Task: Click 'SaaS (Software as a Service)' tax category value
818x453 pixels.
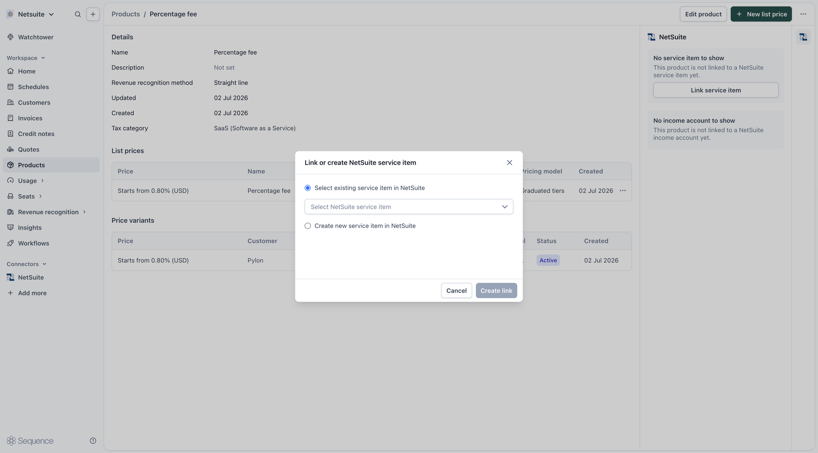Action: coord(255,128)
